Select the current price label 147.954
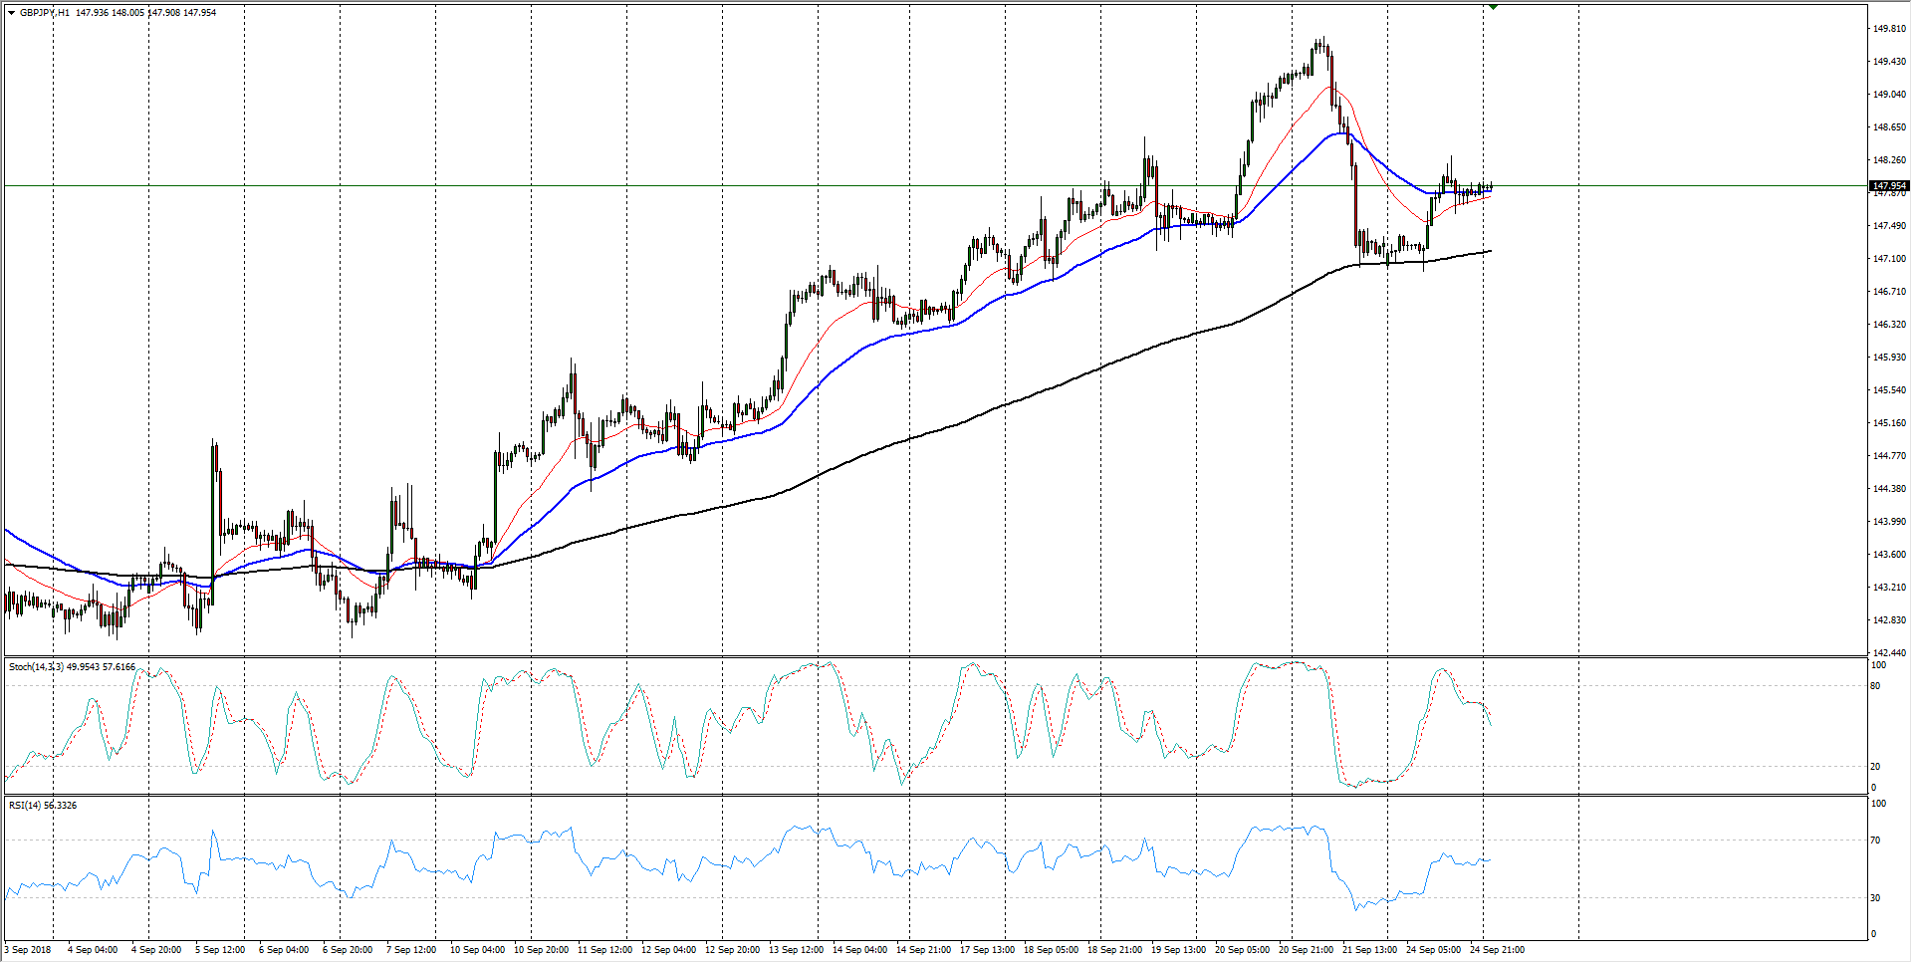 coord(1889,186)
